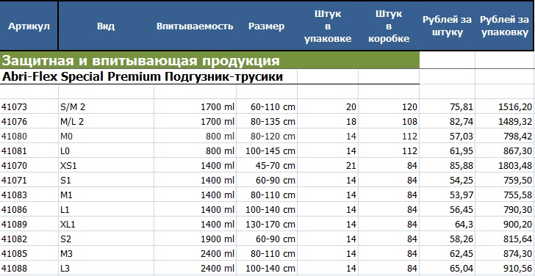The width and height of the screenshot is (535, 276).
Task: Click the Размер header cell
Action: pos(267,26)
